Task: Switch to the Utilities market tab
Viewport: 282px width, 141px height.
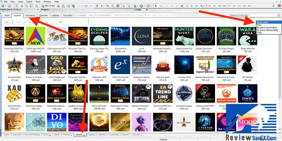Action: click(x=55, y=16)
